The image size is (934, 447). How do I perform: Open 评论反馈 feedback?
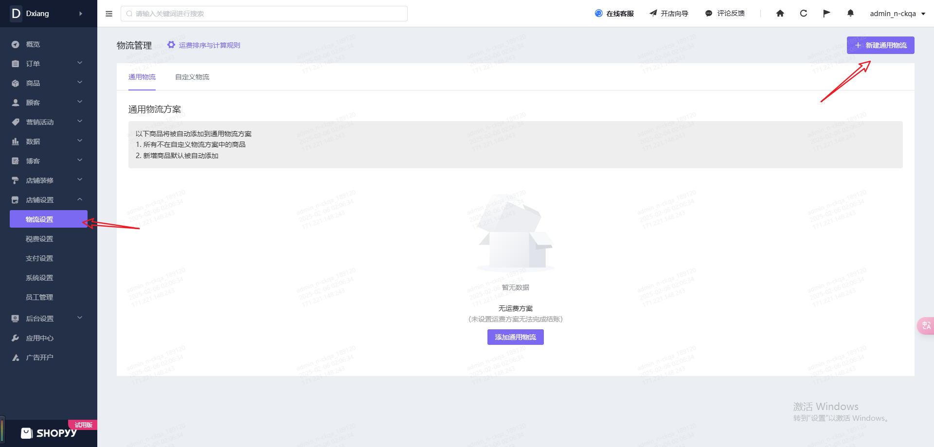click(725, 14)
